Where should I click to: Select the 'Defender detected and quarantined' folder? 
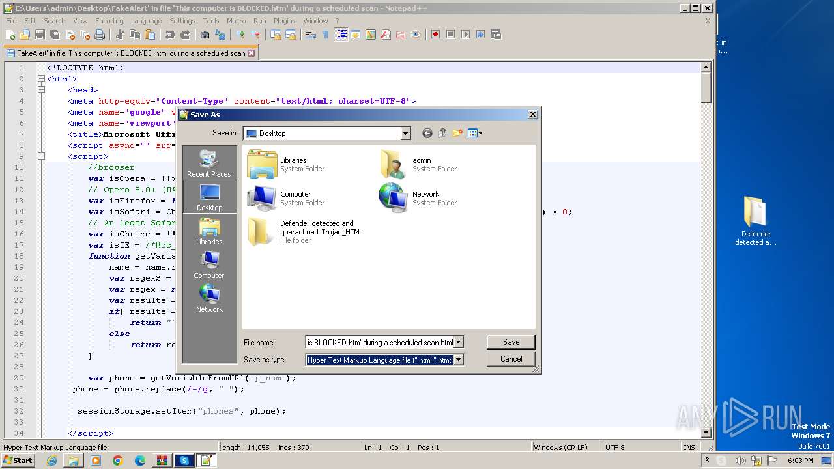click(306, 231)
